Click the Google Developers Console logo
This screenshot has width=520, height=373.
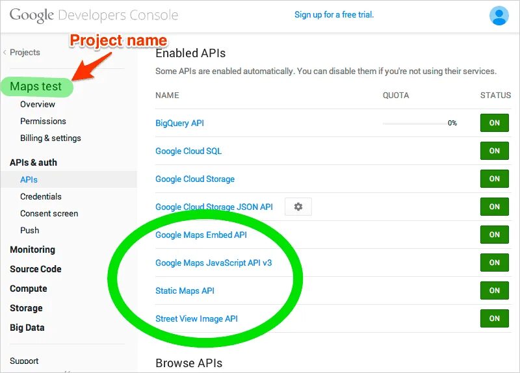94,15
